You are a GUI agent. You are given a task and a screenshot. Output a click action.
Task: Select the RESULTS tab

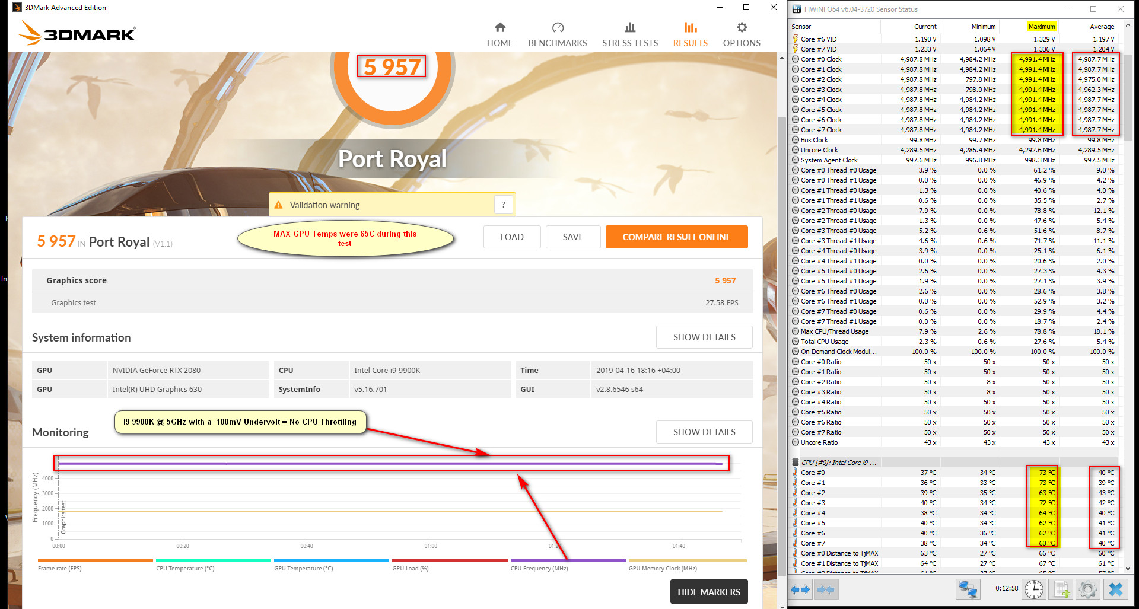tap(690, 35)
